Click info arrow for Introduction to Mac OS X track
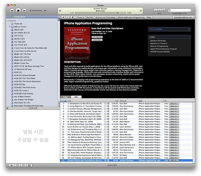 [x=108, y=104]
